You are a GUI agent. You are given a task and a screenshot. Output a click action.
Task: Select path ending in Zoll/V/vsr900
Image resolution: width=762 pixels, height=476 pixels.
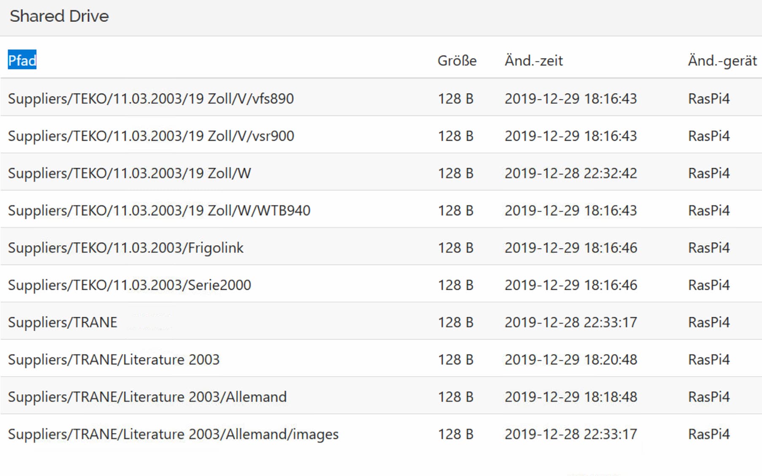point(151,136)
